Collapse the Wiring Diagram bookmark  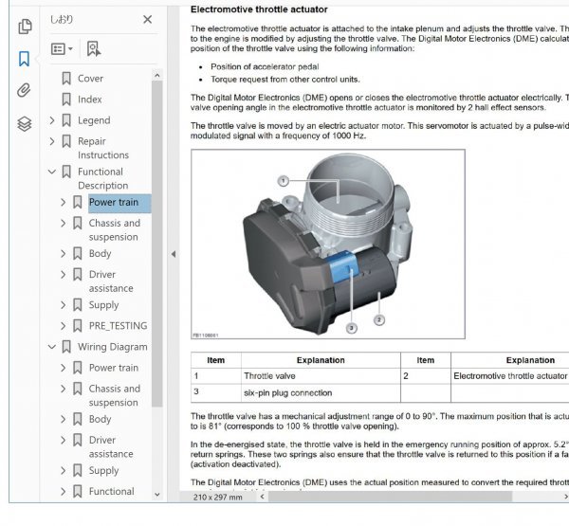(52, 347)
